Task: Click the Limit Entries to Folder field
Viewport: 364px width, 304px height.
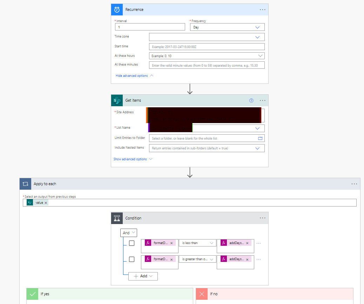Action: click(207, 138)
